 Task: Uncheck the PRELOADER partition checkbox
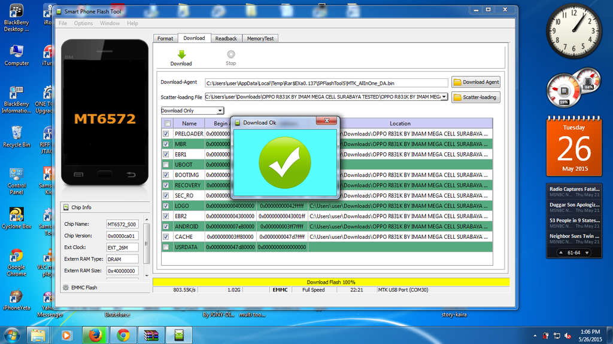coord(166,134)
